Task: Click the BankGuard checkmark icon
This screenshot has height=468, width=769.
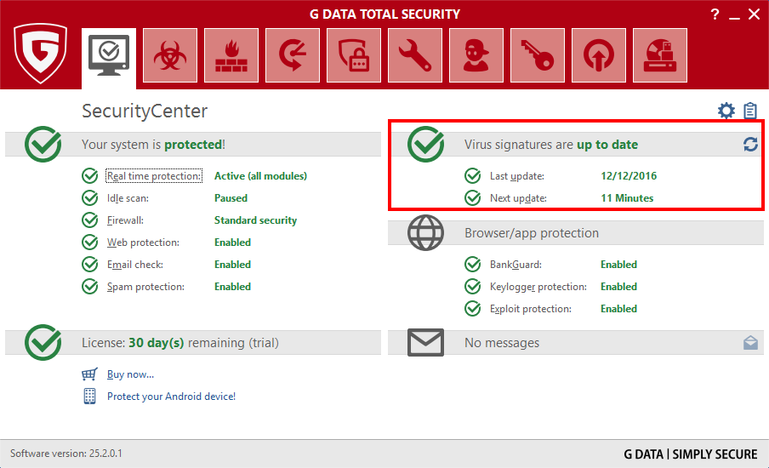Action: pos(473,264)
